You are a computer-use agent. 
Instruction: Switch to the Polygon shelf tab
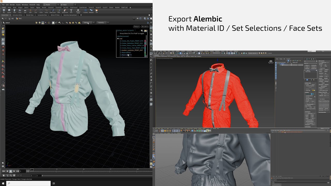click(x=20, y=7)
